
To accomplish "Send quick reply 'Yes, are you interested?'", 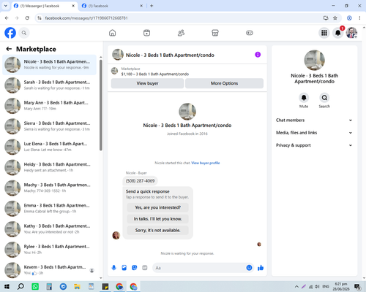I will coord(158,207).
